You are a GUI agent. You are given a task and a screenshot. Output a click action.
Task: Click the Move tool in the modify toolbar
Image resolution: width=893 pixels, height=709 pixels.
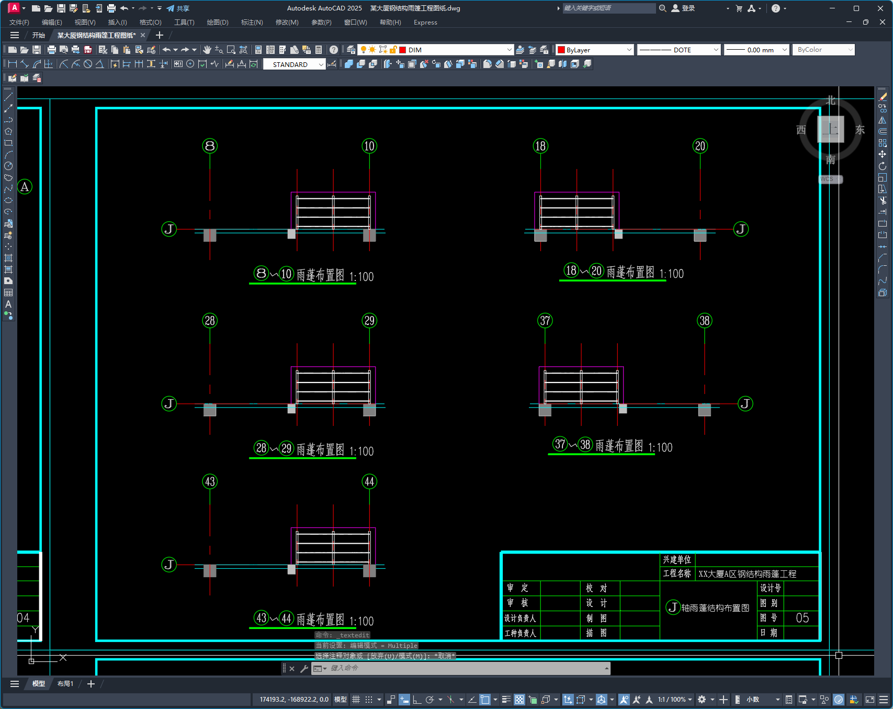[883, 154]
